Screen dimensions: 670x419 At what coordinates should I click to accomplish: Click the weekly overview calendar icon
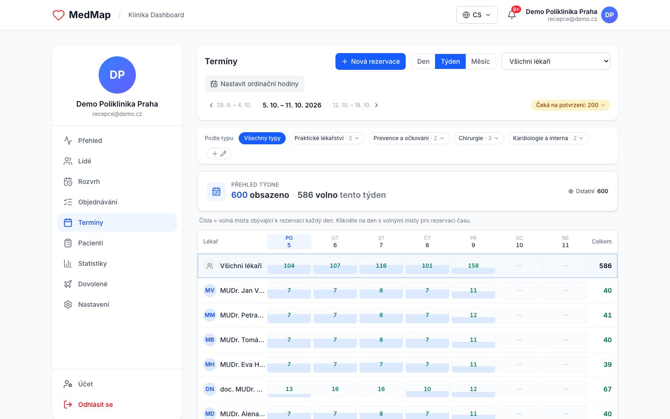(x=216, y=191)
